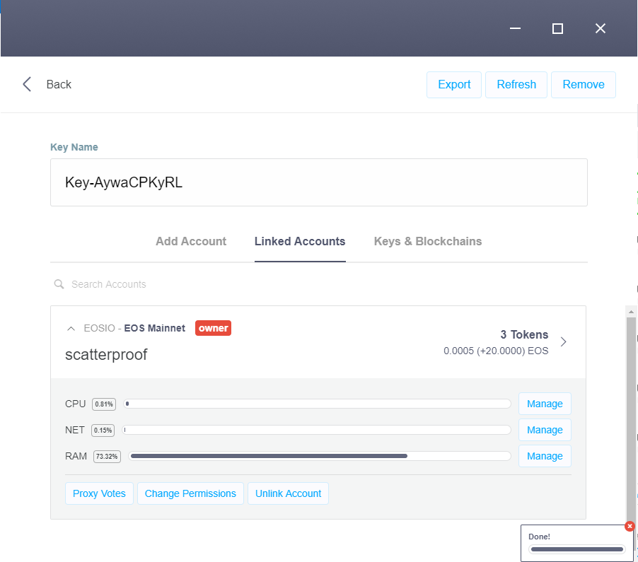Click the maximize button in title bar
638x562 pixels.
557,28
